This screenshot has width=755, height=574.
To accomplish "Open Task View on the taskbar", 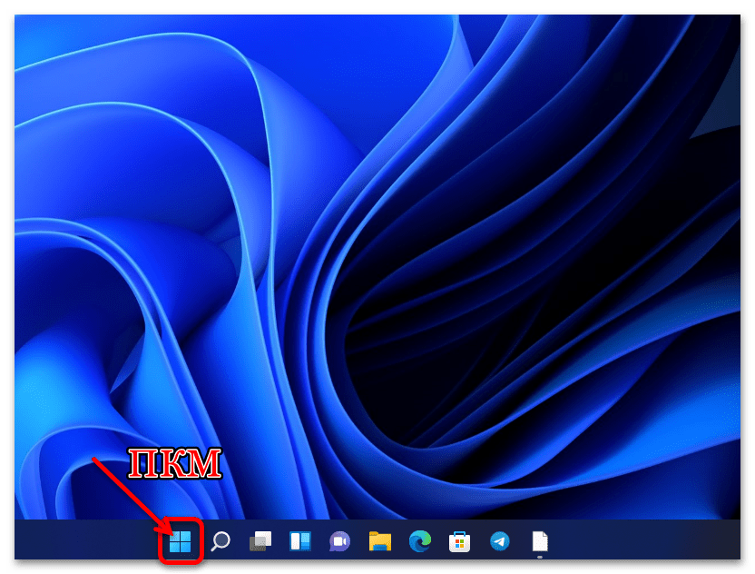I will pos(260,541).
